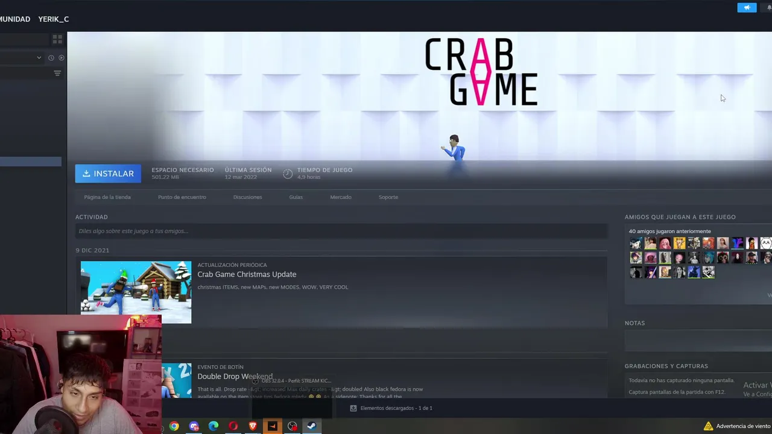
Task: Open the YERIK_C profile menu
Action: point(53,19)
